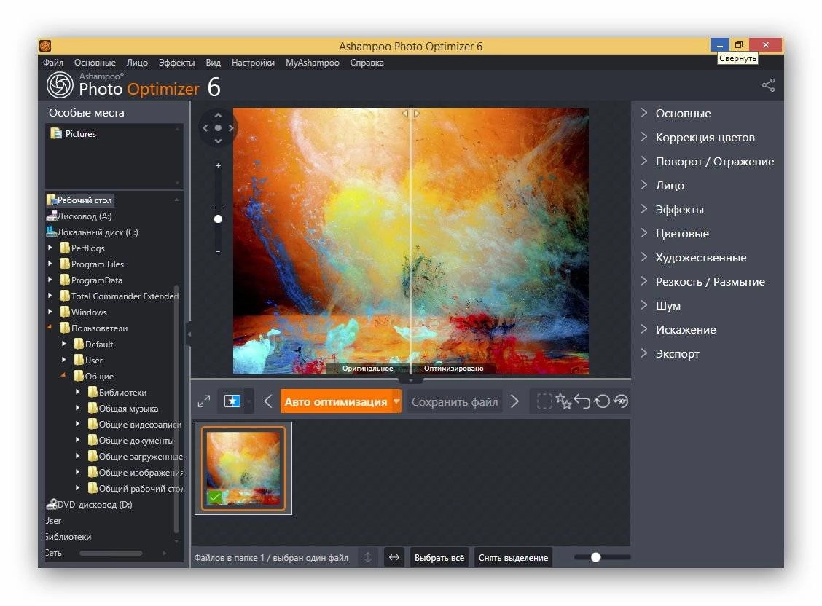Click the Снять выделение button
The height and width of the screenshot is (606, 822).
(513, 557)
